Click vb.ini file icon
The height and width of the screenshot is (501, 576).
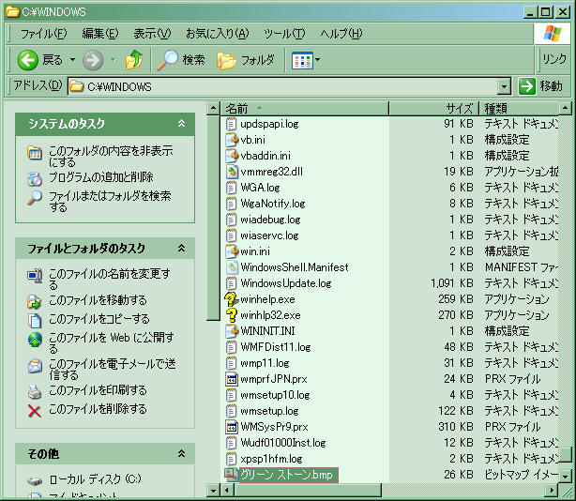pos(232,140)
